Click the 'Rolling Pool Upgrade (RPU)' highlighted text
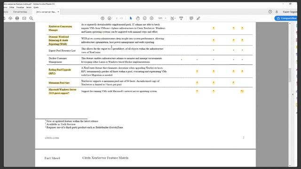Image resolution: width=301 pixels, height=169 pixels. 60,71
